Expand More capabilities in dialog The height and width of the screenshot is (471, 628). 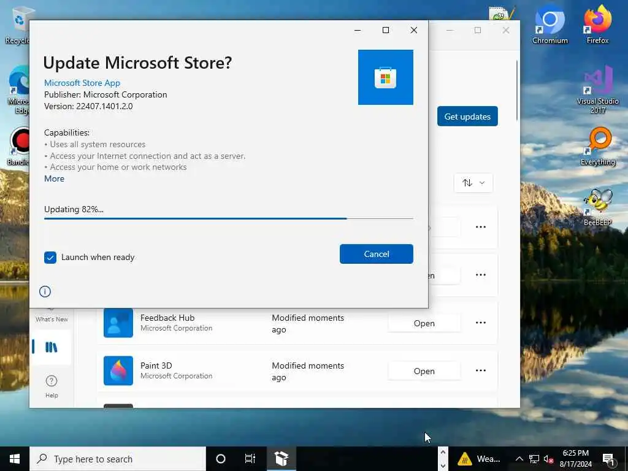tap(54, 178)
